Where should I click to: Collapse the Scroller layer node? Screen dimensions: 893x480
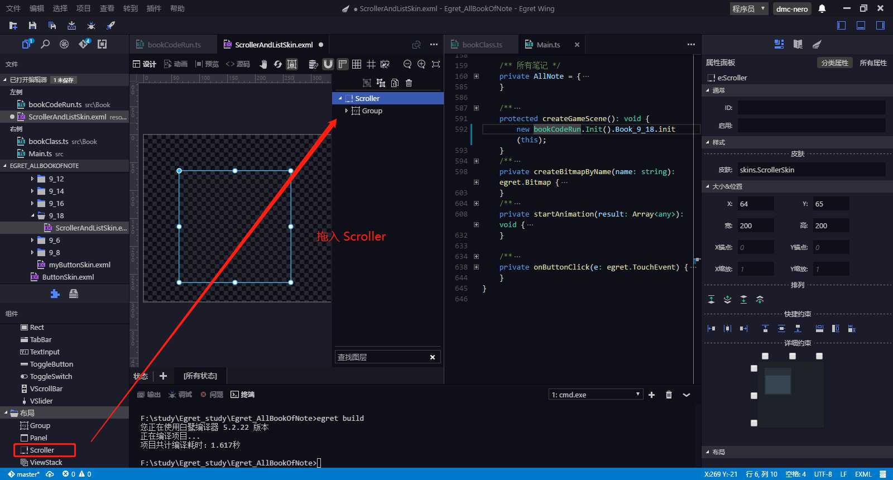(x=340, y=98)
